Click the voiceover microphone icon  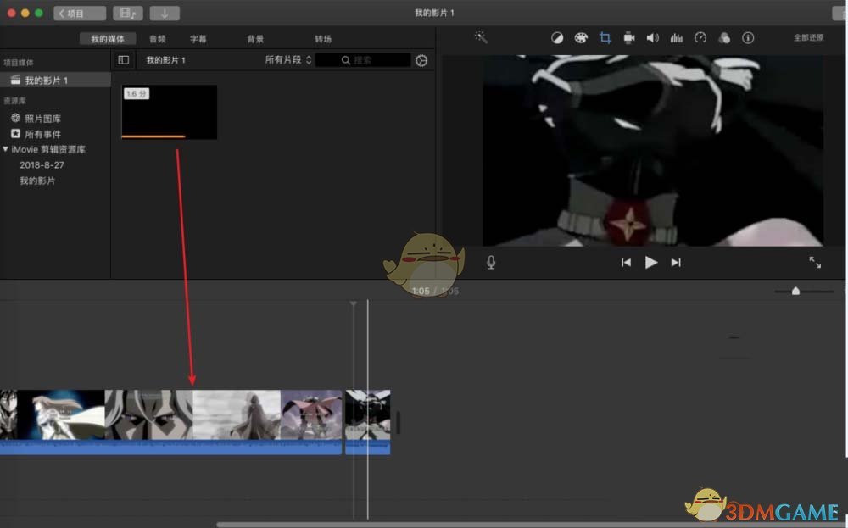coord(491,263)
